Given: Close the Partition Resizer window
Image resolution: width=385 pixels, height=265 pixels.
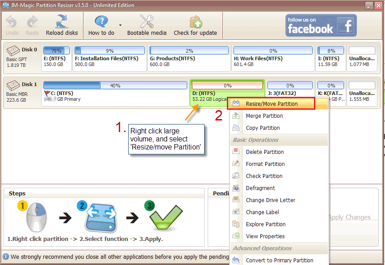Looking at the screenshot, I should click(x=378, y=5).
